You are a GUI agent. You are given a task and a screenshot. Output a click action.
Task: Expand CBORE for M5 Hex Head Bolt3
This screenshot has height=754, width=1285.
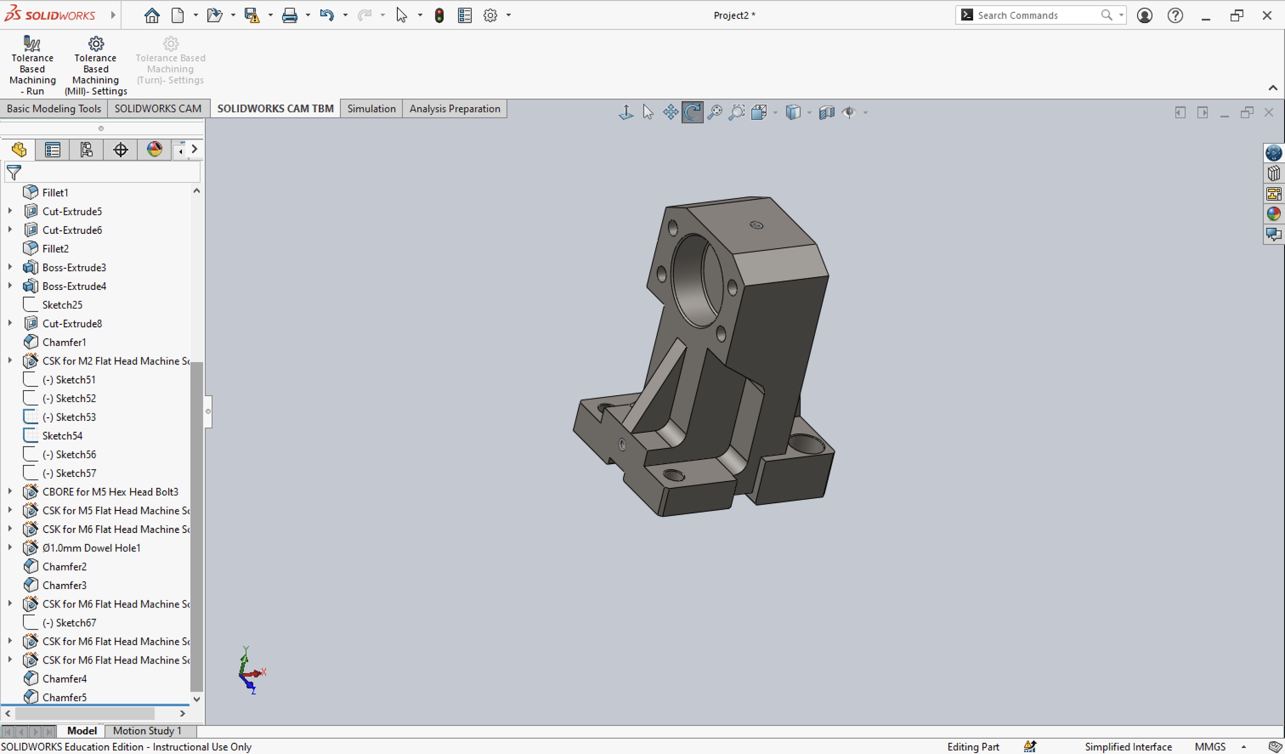10,491
